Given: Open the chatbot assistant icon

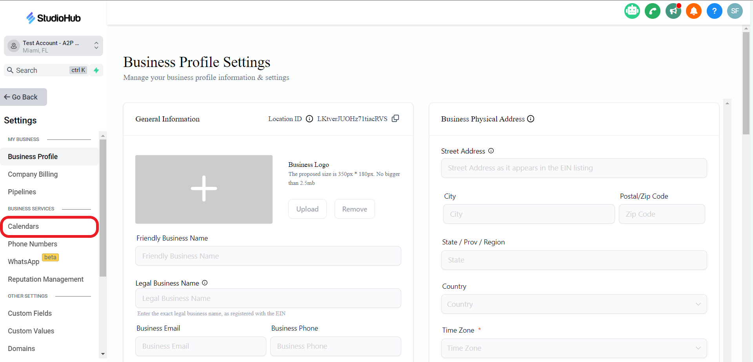Looking at the screenshot, I should pyautogui.click(x=632, y=11).
